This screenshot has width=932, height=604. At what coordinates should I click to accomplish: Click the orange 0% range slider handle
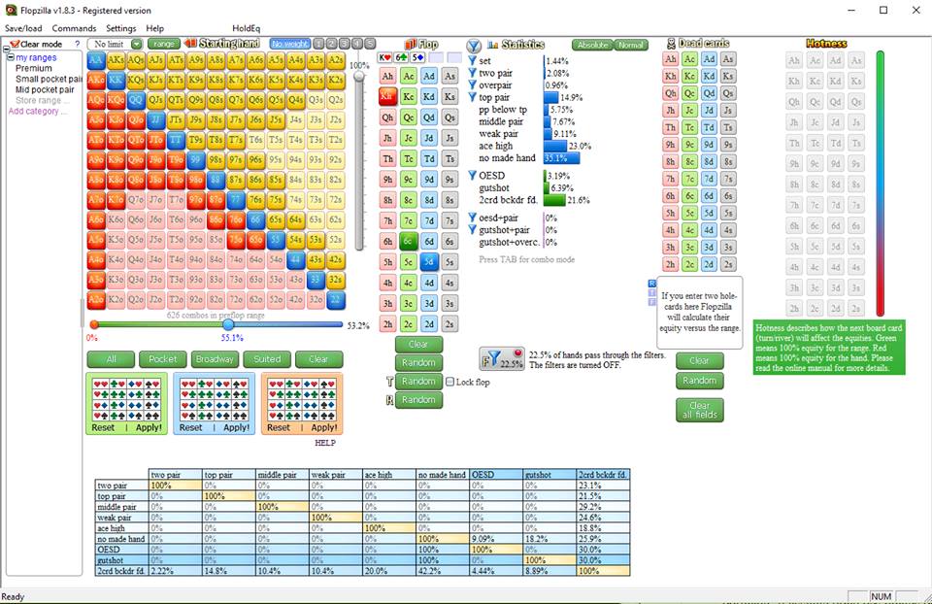tap(94, 324)
